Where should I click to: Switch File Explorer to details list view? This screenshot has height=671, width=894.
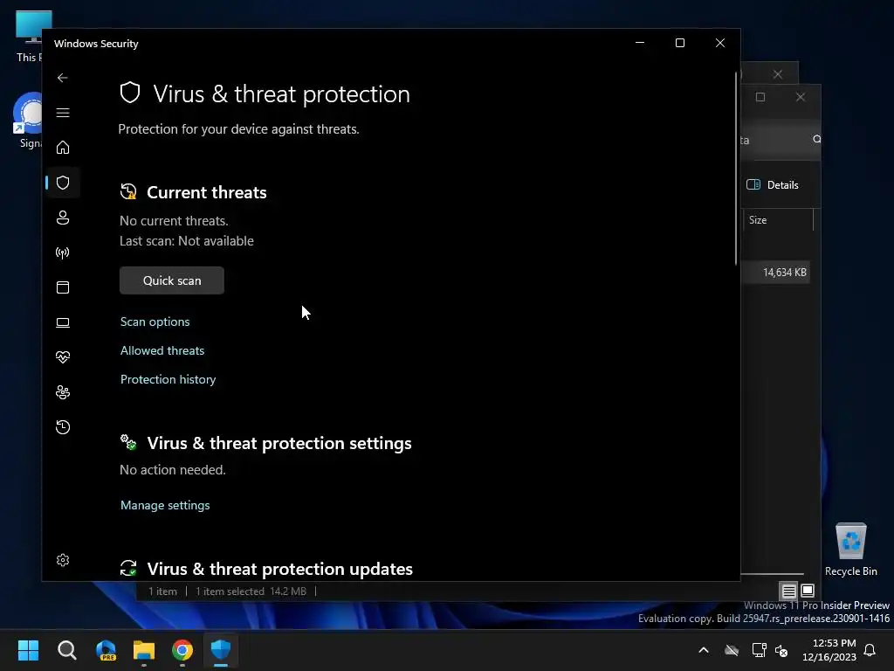click(x=788, y=591)
